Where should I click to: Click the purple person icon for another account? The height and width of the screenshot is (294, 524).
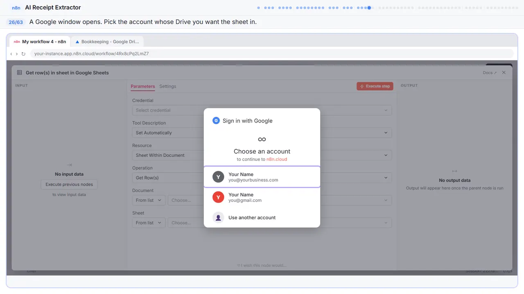[x=218, y=218]
